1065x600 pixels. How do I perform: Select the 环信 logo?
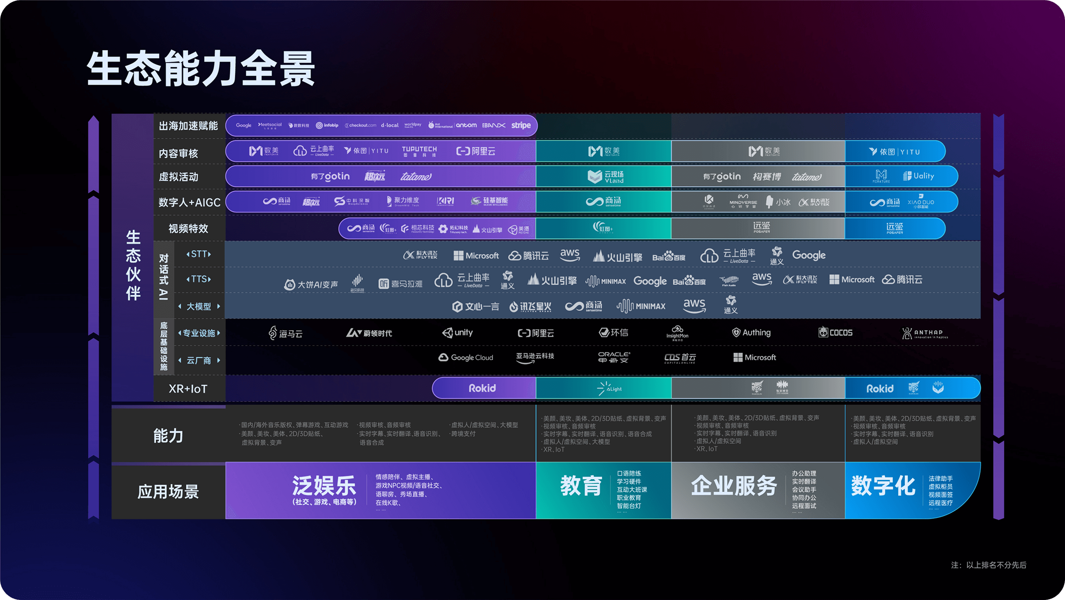click(x=613, y=332)
